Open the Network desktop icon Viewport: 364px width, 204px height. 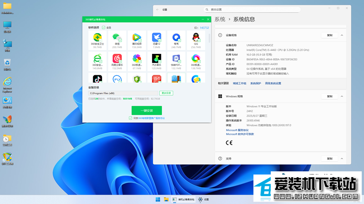tap(7, 44)
